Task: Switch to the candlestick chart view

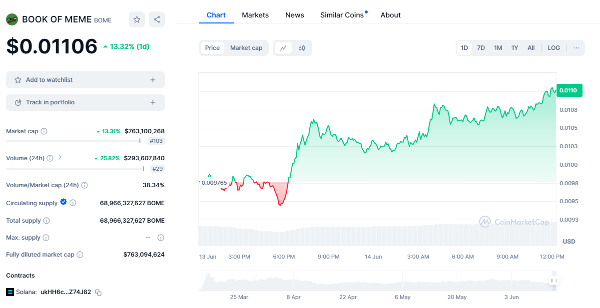Action: tap(302, 48)
